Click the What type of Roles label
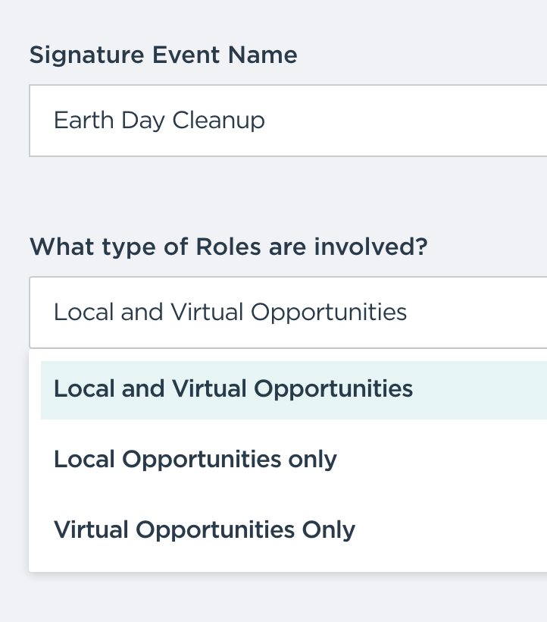 click(x=229, y=247)
